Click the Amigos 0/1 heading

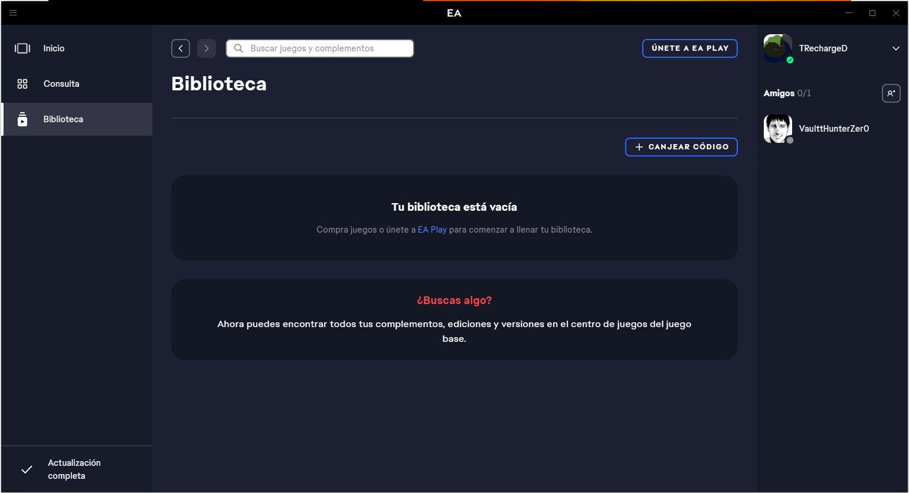pos(787,93)
